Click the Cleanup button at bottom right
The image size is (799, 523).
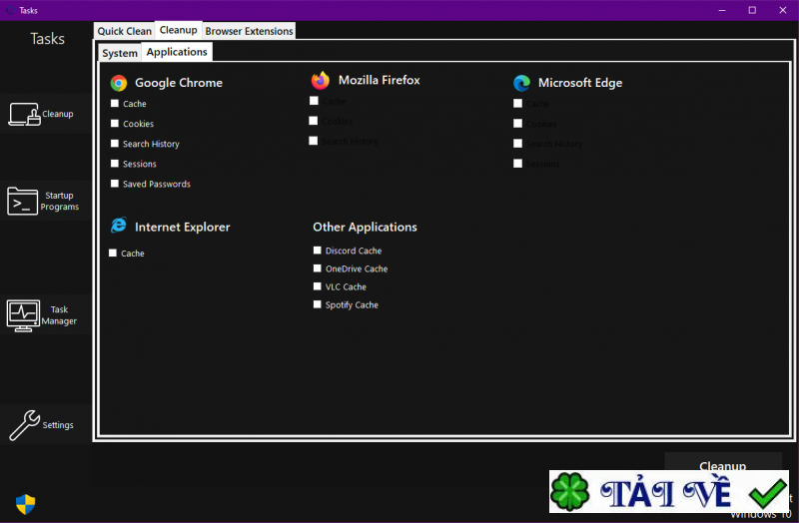click(x=722, y=463)
